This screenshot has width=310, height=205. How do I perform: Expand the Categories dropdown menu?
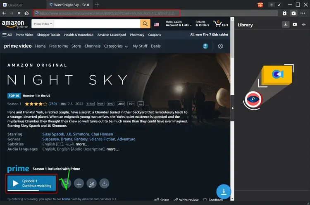(x=116, y=46)
